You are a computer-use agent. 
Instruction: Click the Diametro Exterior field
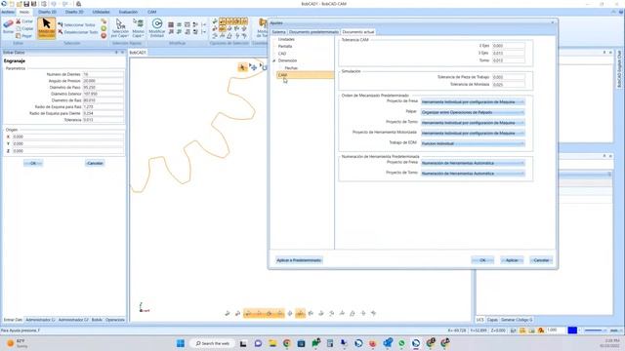(104, 94)
